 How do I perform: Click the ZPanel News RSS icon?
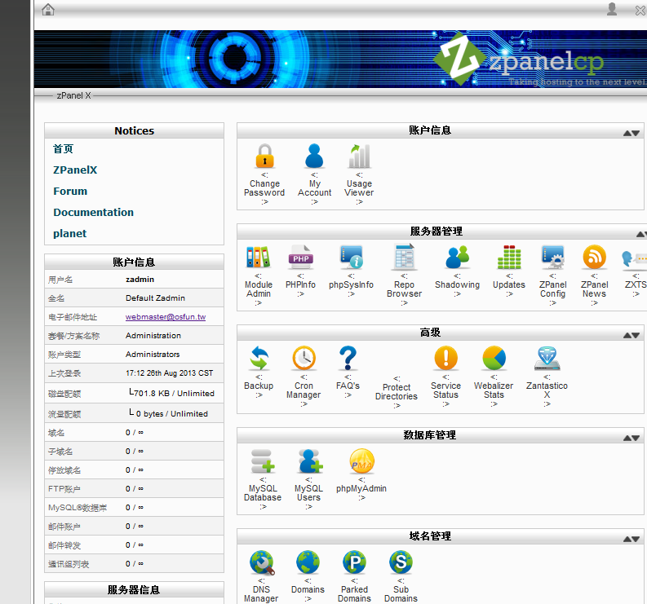(x=594, y=257)
